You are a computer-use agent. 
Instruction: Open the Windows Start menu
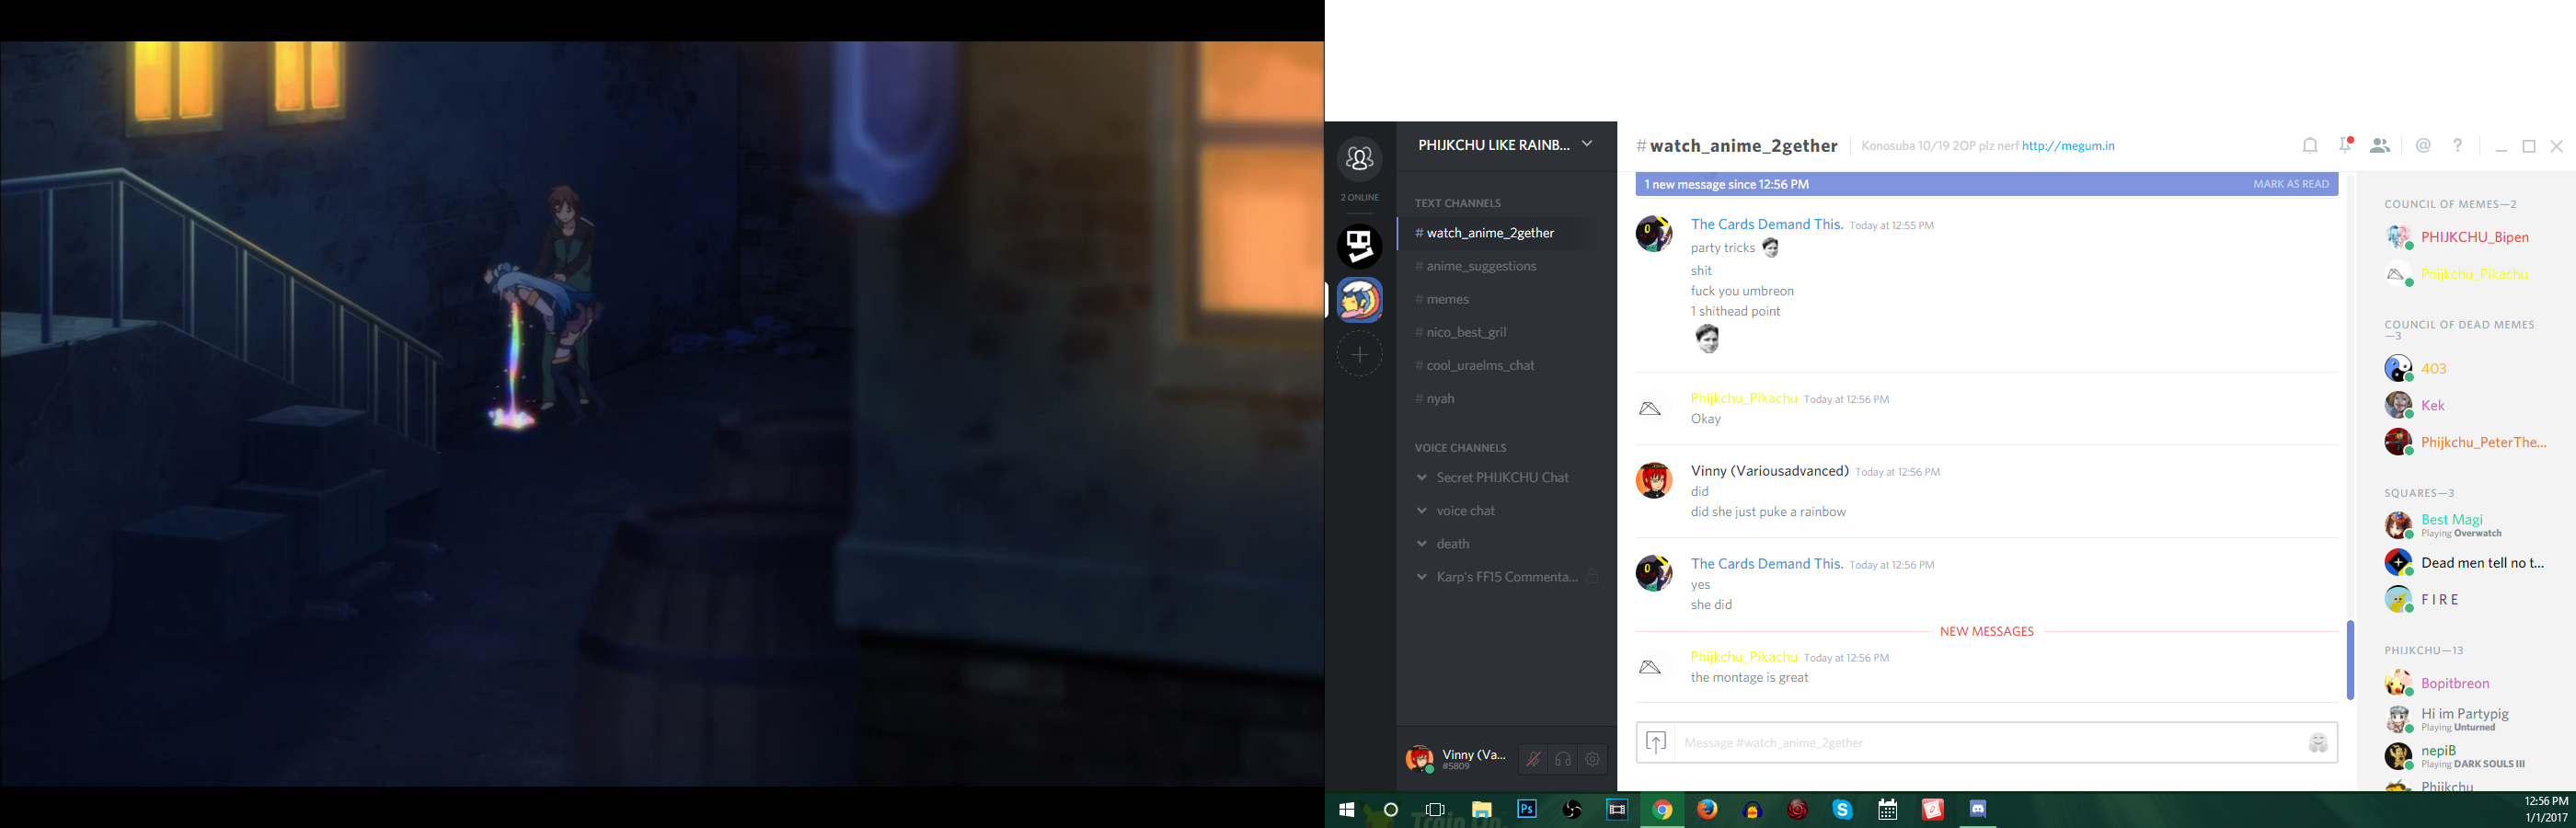coord(1346,810)
